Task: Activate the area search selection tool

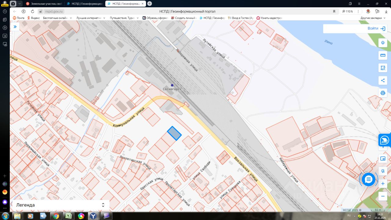Action: pos(383,68)
